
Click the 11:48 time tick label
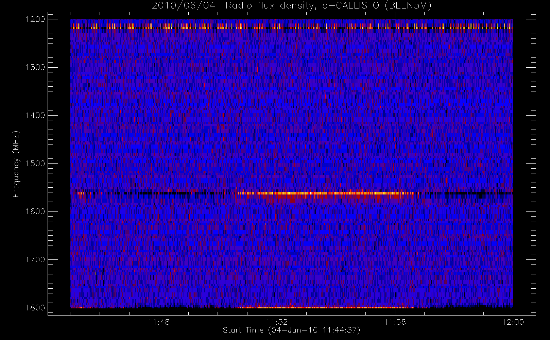[159, 322]
